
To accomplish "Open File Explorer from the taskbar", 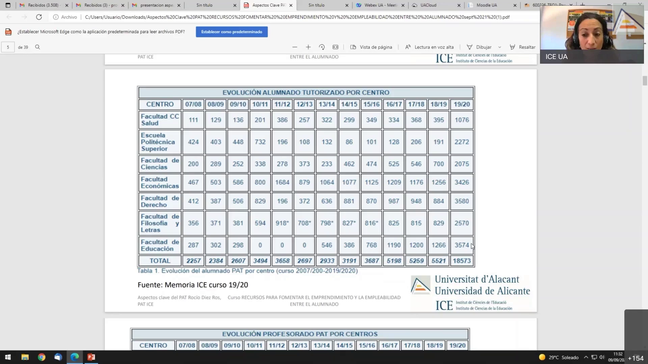I will (x=25, y=357).
